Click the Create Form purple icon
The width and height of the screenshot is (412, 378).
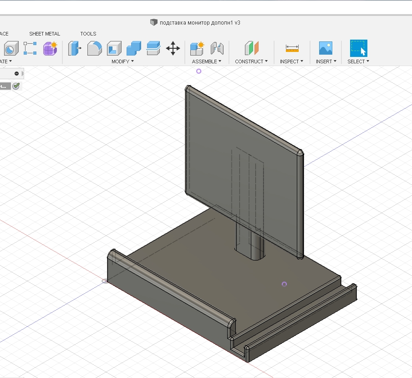tap(50, 48)
